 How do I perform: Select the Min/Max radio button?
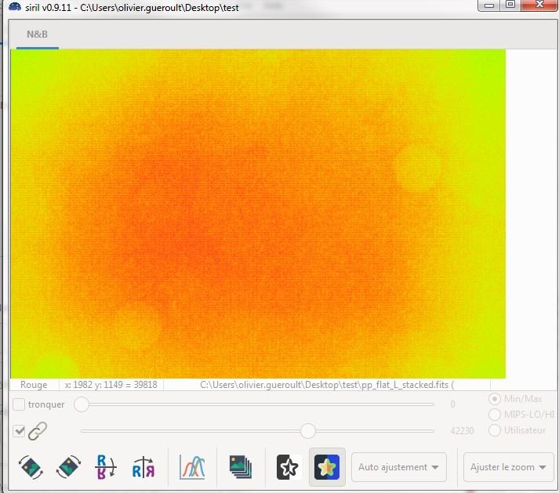(494, 398)
